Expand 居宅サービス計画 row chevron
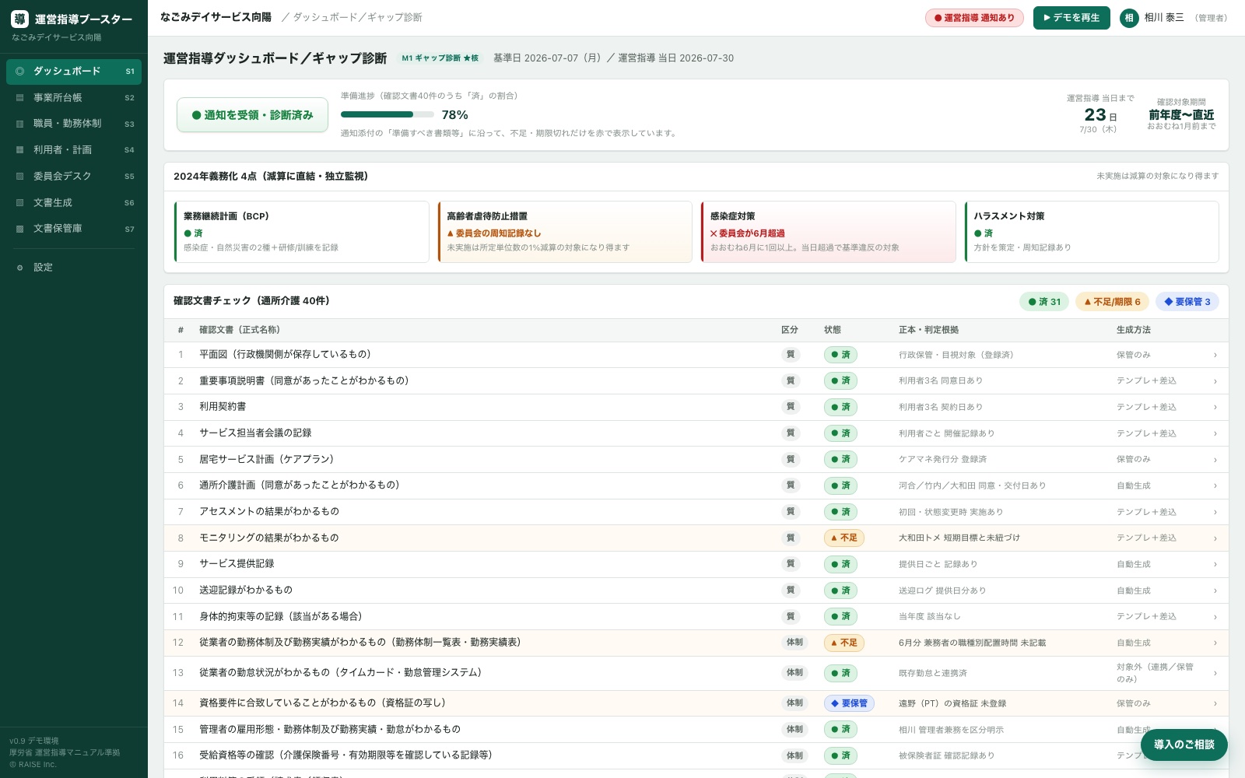Screen dimensions: 1245x778 pyautogui.click(x=1215, y=460)
